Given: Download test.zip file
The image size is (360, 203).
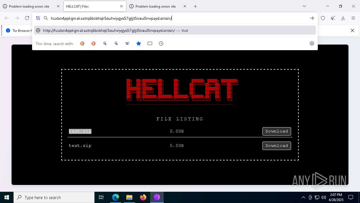Looking at the screenshot, I should (276, 131).
